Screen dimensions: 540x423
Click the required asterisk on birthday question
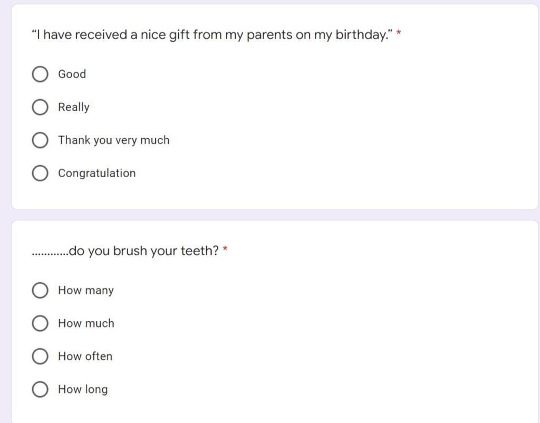click(x=399, y=33)
